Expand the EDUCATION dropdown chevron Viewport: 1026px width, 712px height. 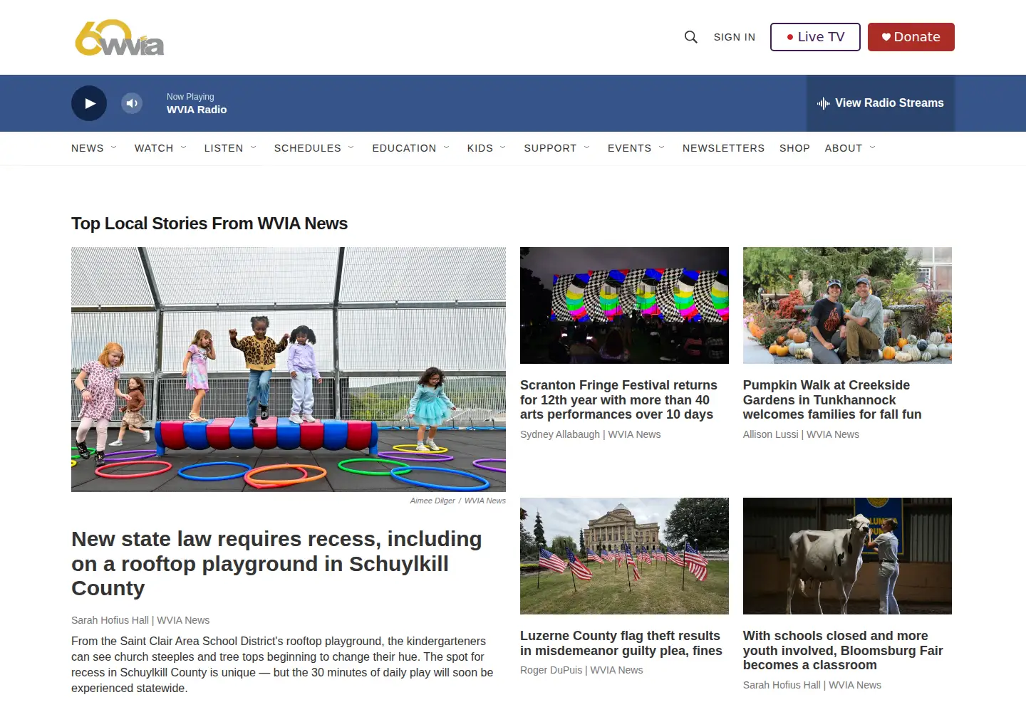447,147
